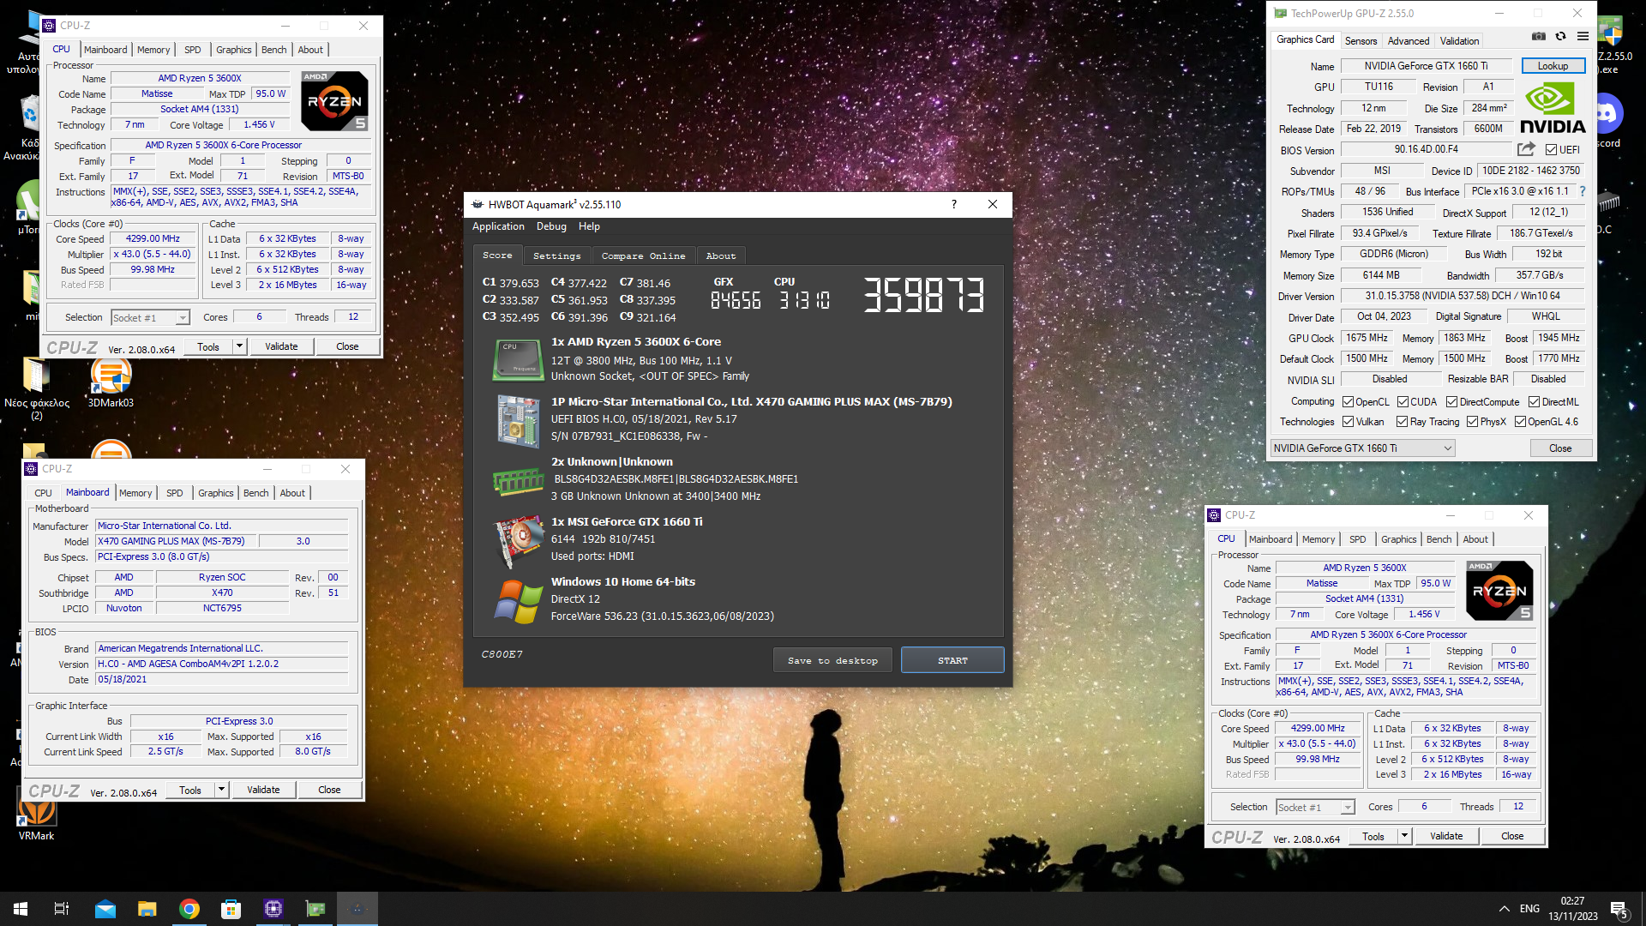Viewport: 1646px width, 926px height.
Task: Switch to GPU-Z taskbar icon
Action: (315, 909)
